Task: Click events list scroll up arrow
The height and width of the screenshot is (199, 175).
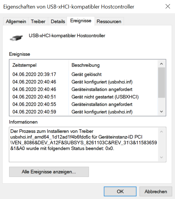Action: point(161,64)
